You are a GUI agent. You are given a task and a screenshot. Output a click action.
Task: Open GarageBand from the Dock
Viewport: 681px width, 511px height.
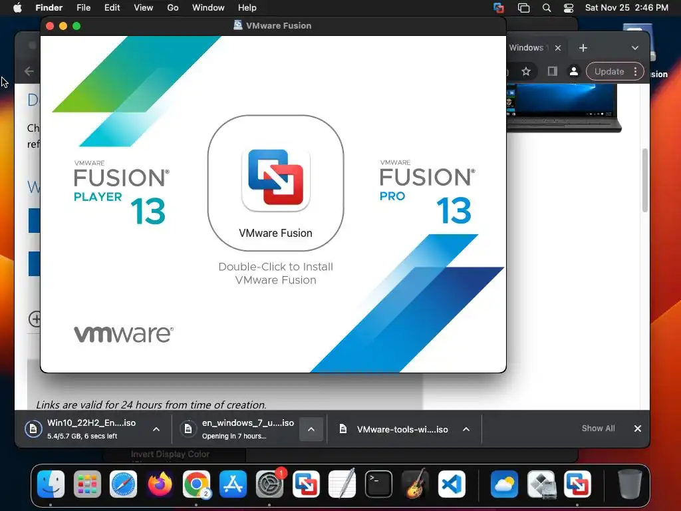coord(415,484)
